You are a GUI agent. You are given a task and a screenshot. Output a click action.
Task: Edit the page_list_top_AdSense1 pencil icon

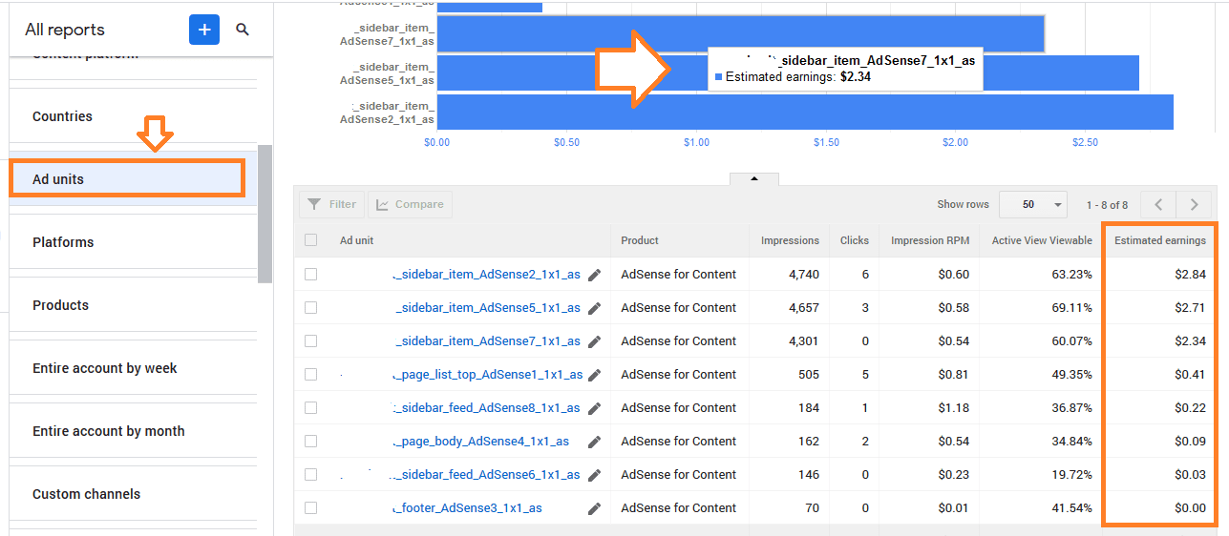click(x=595, y=375)
